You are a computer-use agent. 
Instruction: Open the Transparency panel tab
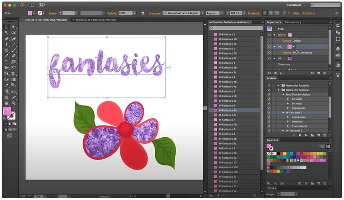click(x=293, y=22)
